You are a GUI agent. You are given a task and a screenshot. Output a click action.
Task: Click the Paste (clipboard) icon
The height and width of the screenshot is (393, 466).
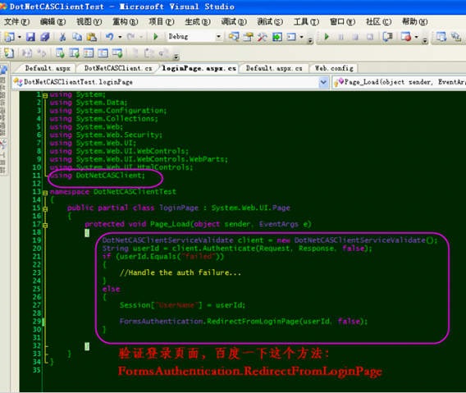[92, 37]
